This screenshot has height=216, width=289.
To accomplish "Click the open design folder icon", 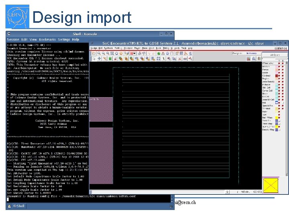I will pos(94,54).
